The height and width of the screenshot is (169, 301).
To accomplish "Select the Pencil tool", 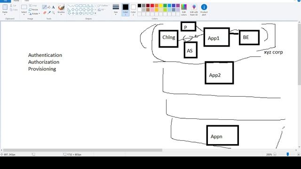I will [x=44, y=8].
